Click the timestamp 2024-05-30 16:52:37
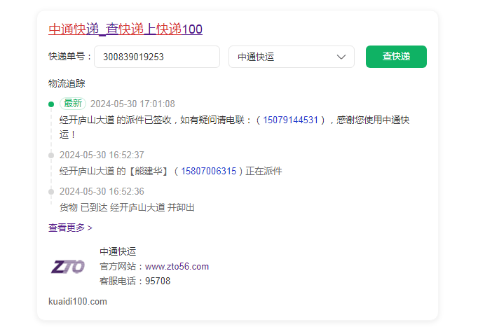 pyautogui.click(x=102, y=155)
